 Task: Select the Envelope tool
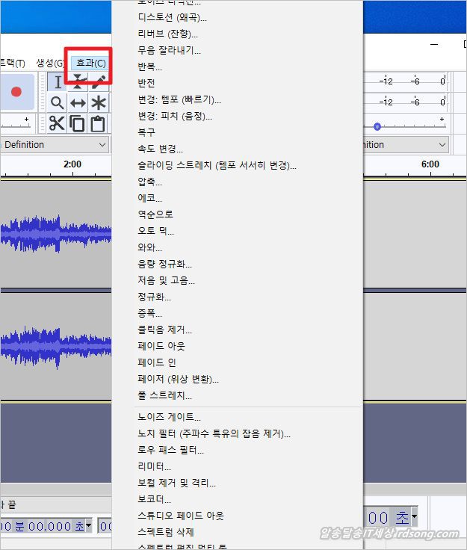[78, 82]
